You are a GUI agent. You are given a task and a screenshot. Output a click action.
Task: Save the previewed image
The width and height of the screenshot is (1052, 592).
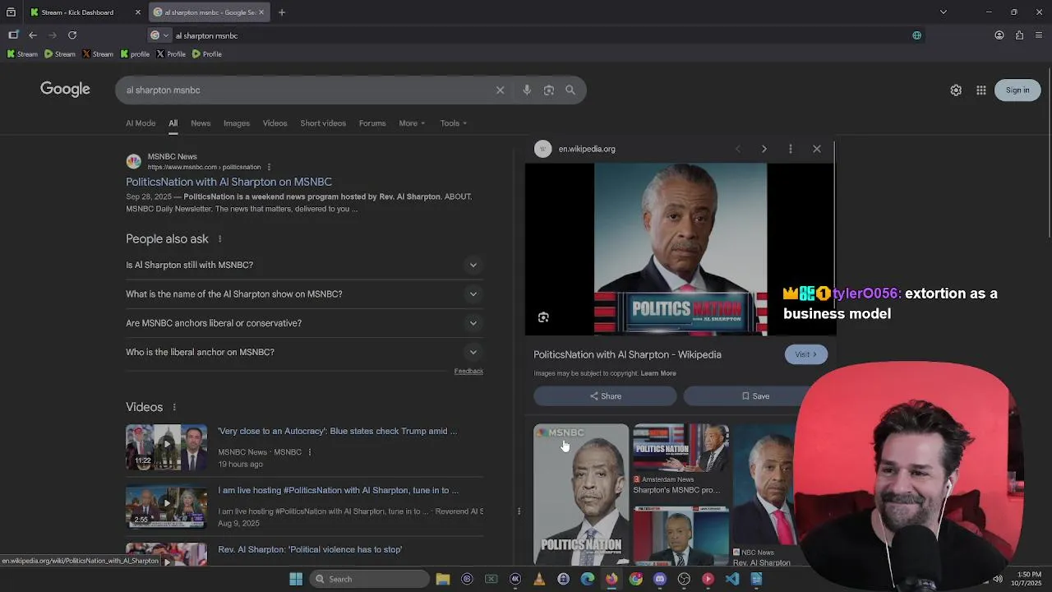pos(754,396)
